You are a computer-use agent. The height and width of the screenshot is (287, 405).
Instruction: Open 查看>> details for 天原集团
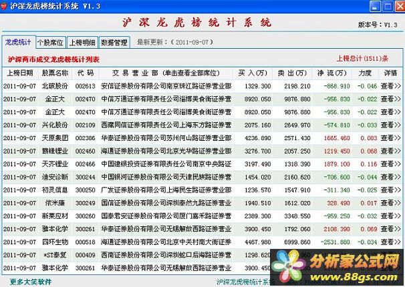point(390,138)
